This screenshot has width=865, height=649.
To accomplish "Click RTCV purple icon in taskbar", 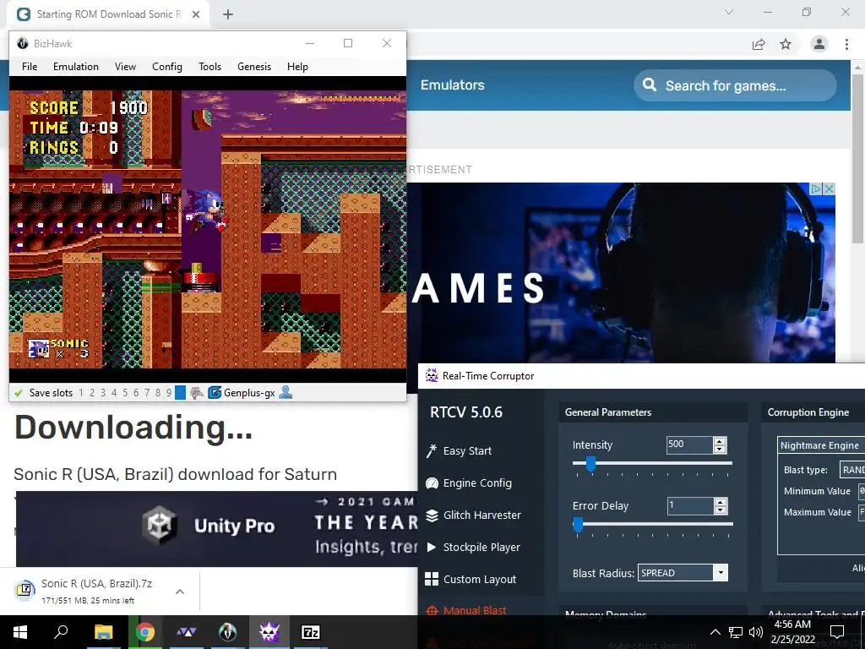I will tap(269, 632).
